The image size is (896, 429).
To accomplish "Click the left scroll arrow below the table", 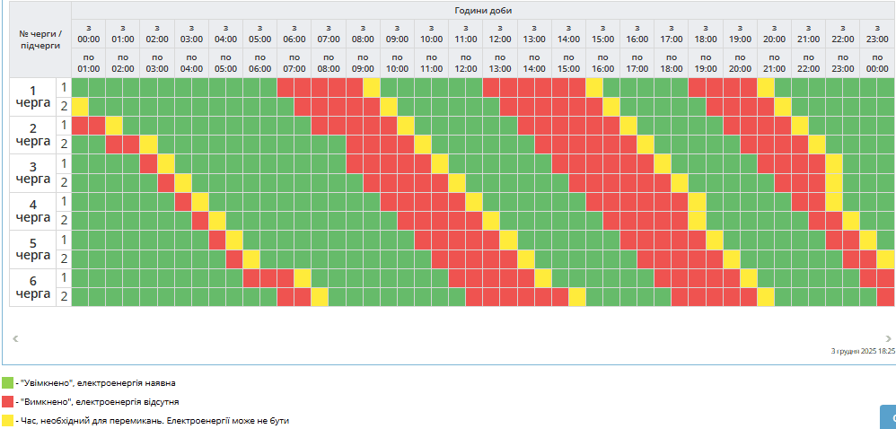I will click(15, 338).
